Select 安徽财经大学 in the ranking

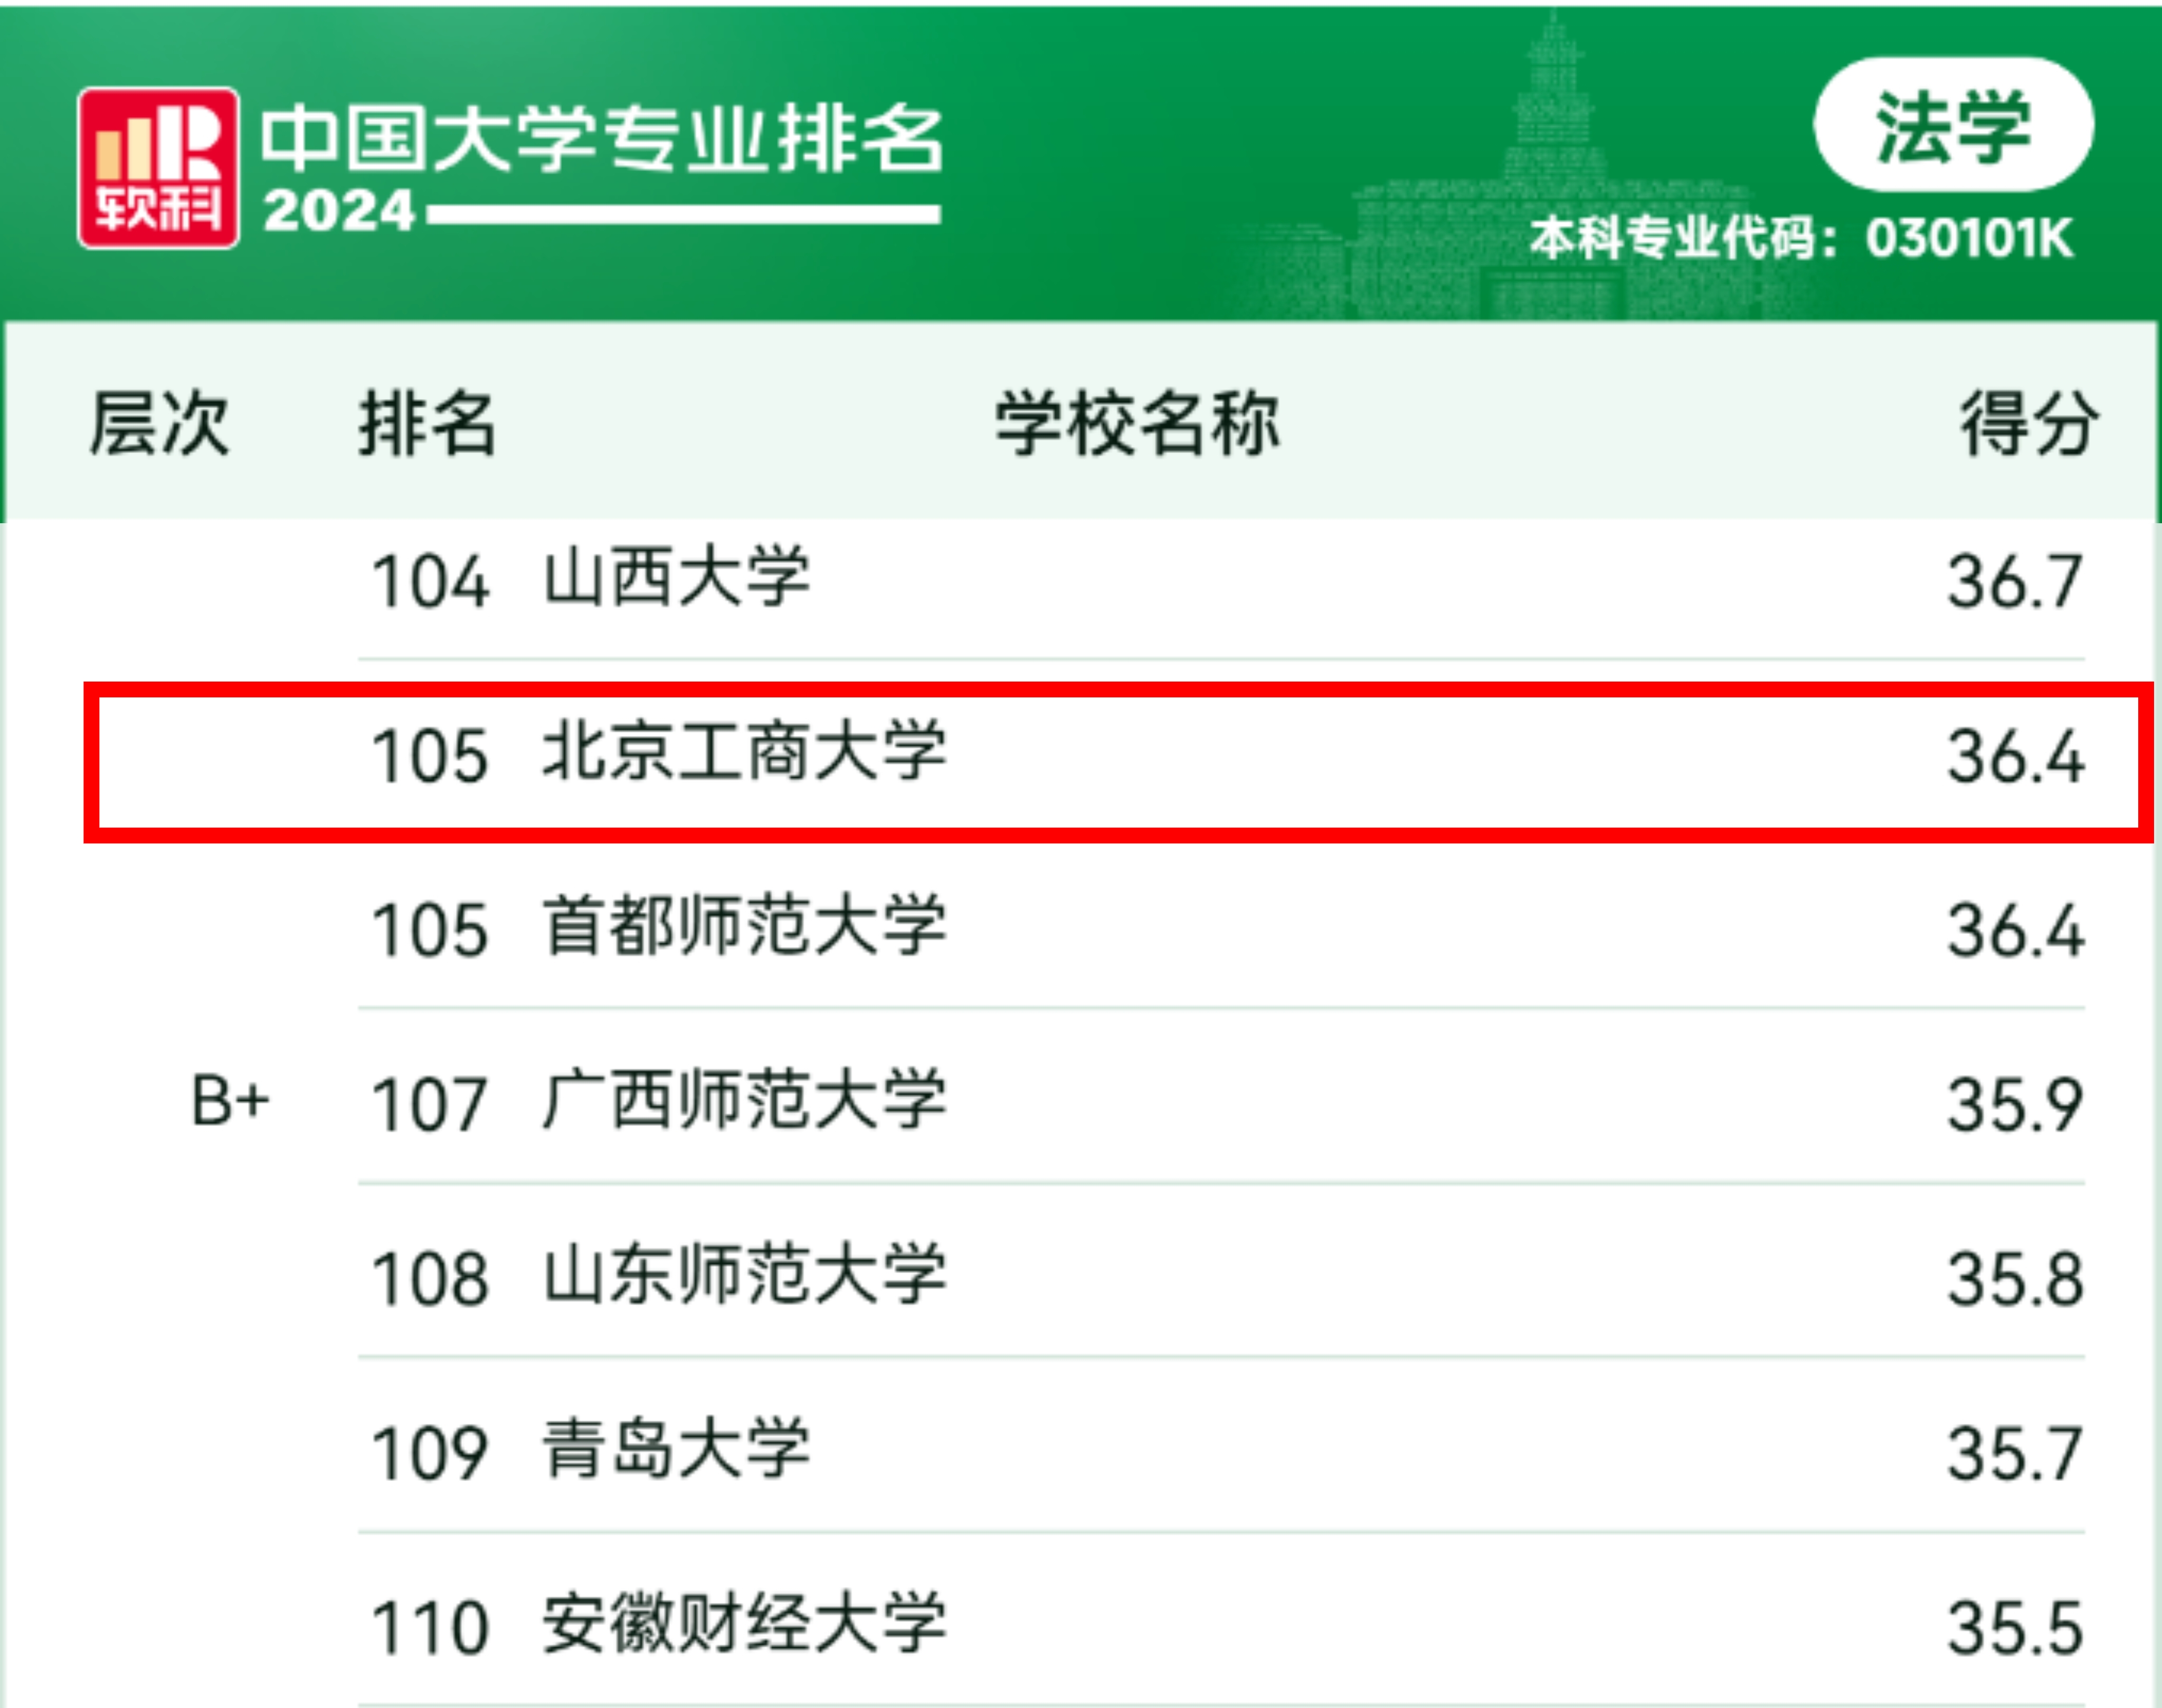point(744,1624)
